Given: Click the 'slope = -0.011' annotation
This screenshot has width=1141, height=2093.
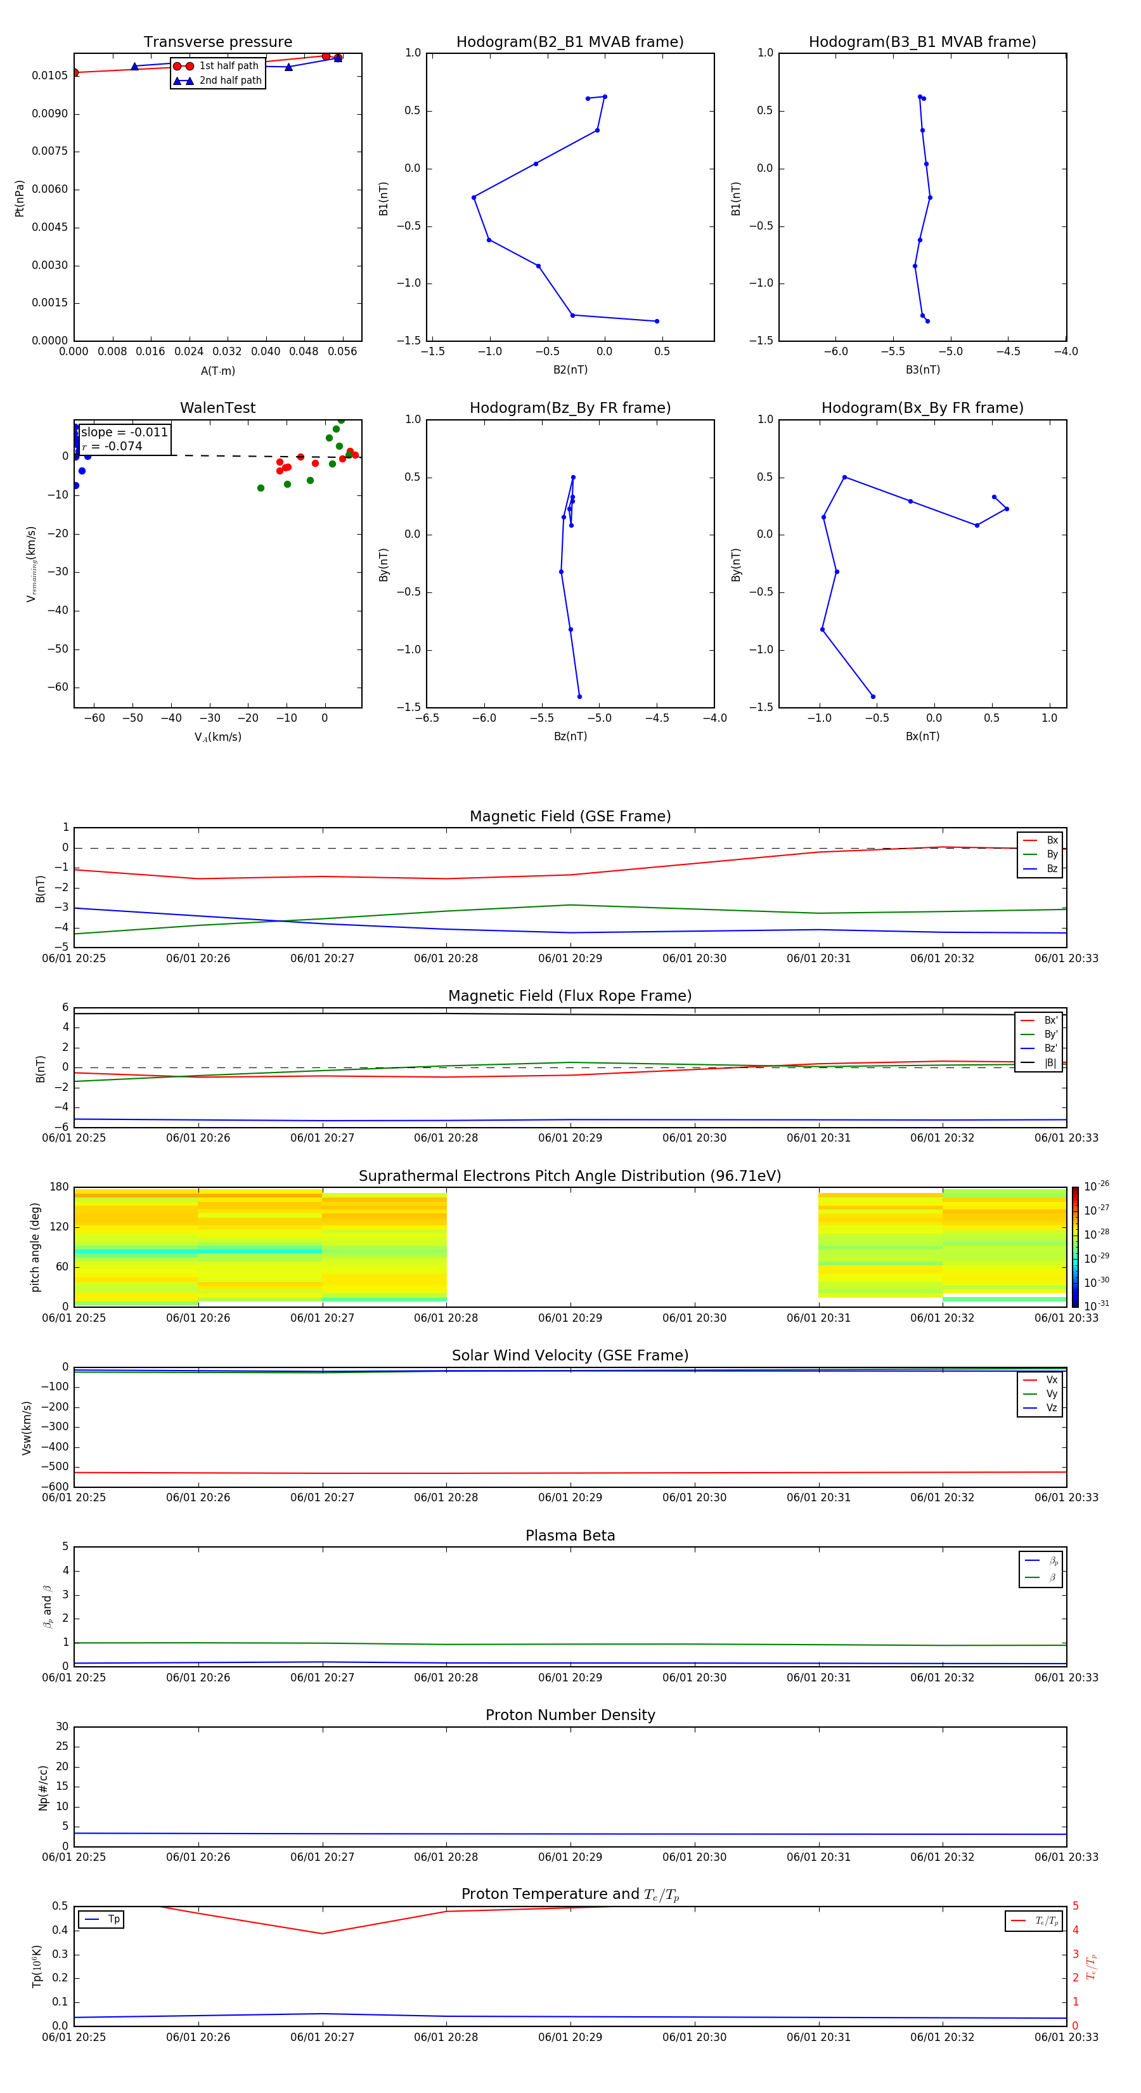Looking at the screenshot, I should pos(124,433).
